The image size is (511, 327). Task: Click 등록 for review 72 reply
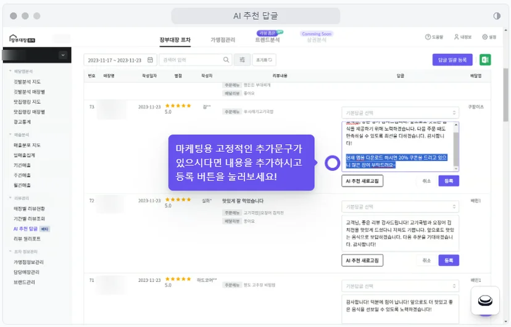(449, 260)
